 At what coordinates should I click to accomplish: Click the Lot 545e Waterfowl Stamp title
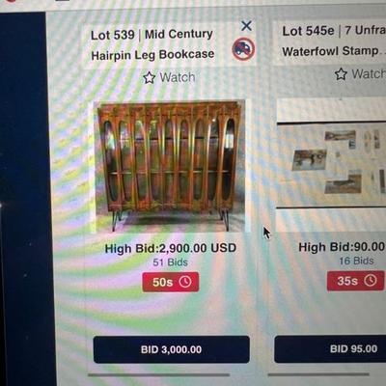coord(334,41)
